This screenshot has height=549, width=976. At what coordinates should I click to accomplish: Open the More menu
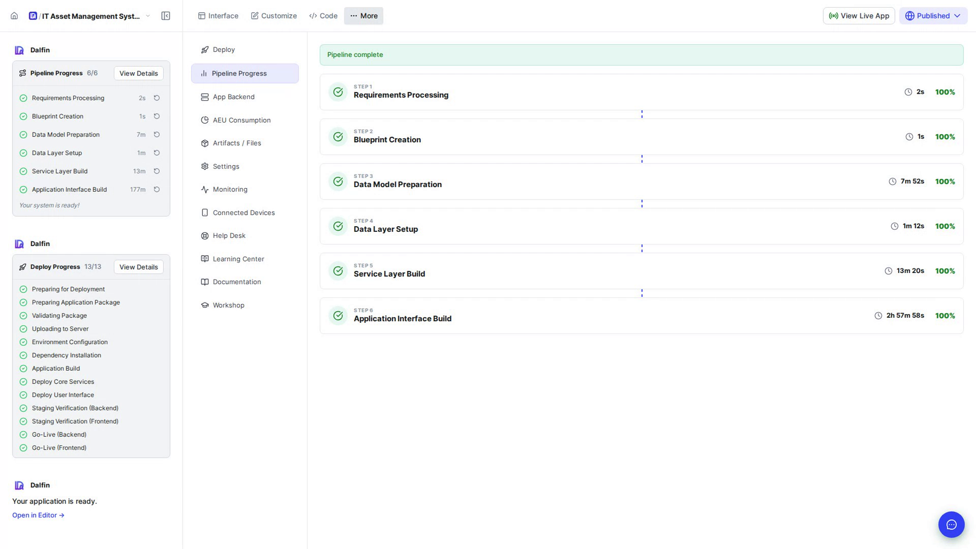[x=363, y=16]
